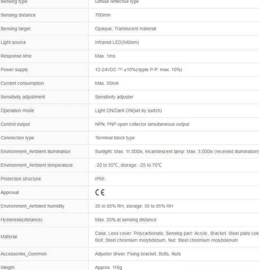The height and width of the screenshot is (270, 259).
Task: Select the Terminal block type value
Action: coord(115,138)
